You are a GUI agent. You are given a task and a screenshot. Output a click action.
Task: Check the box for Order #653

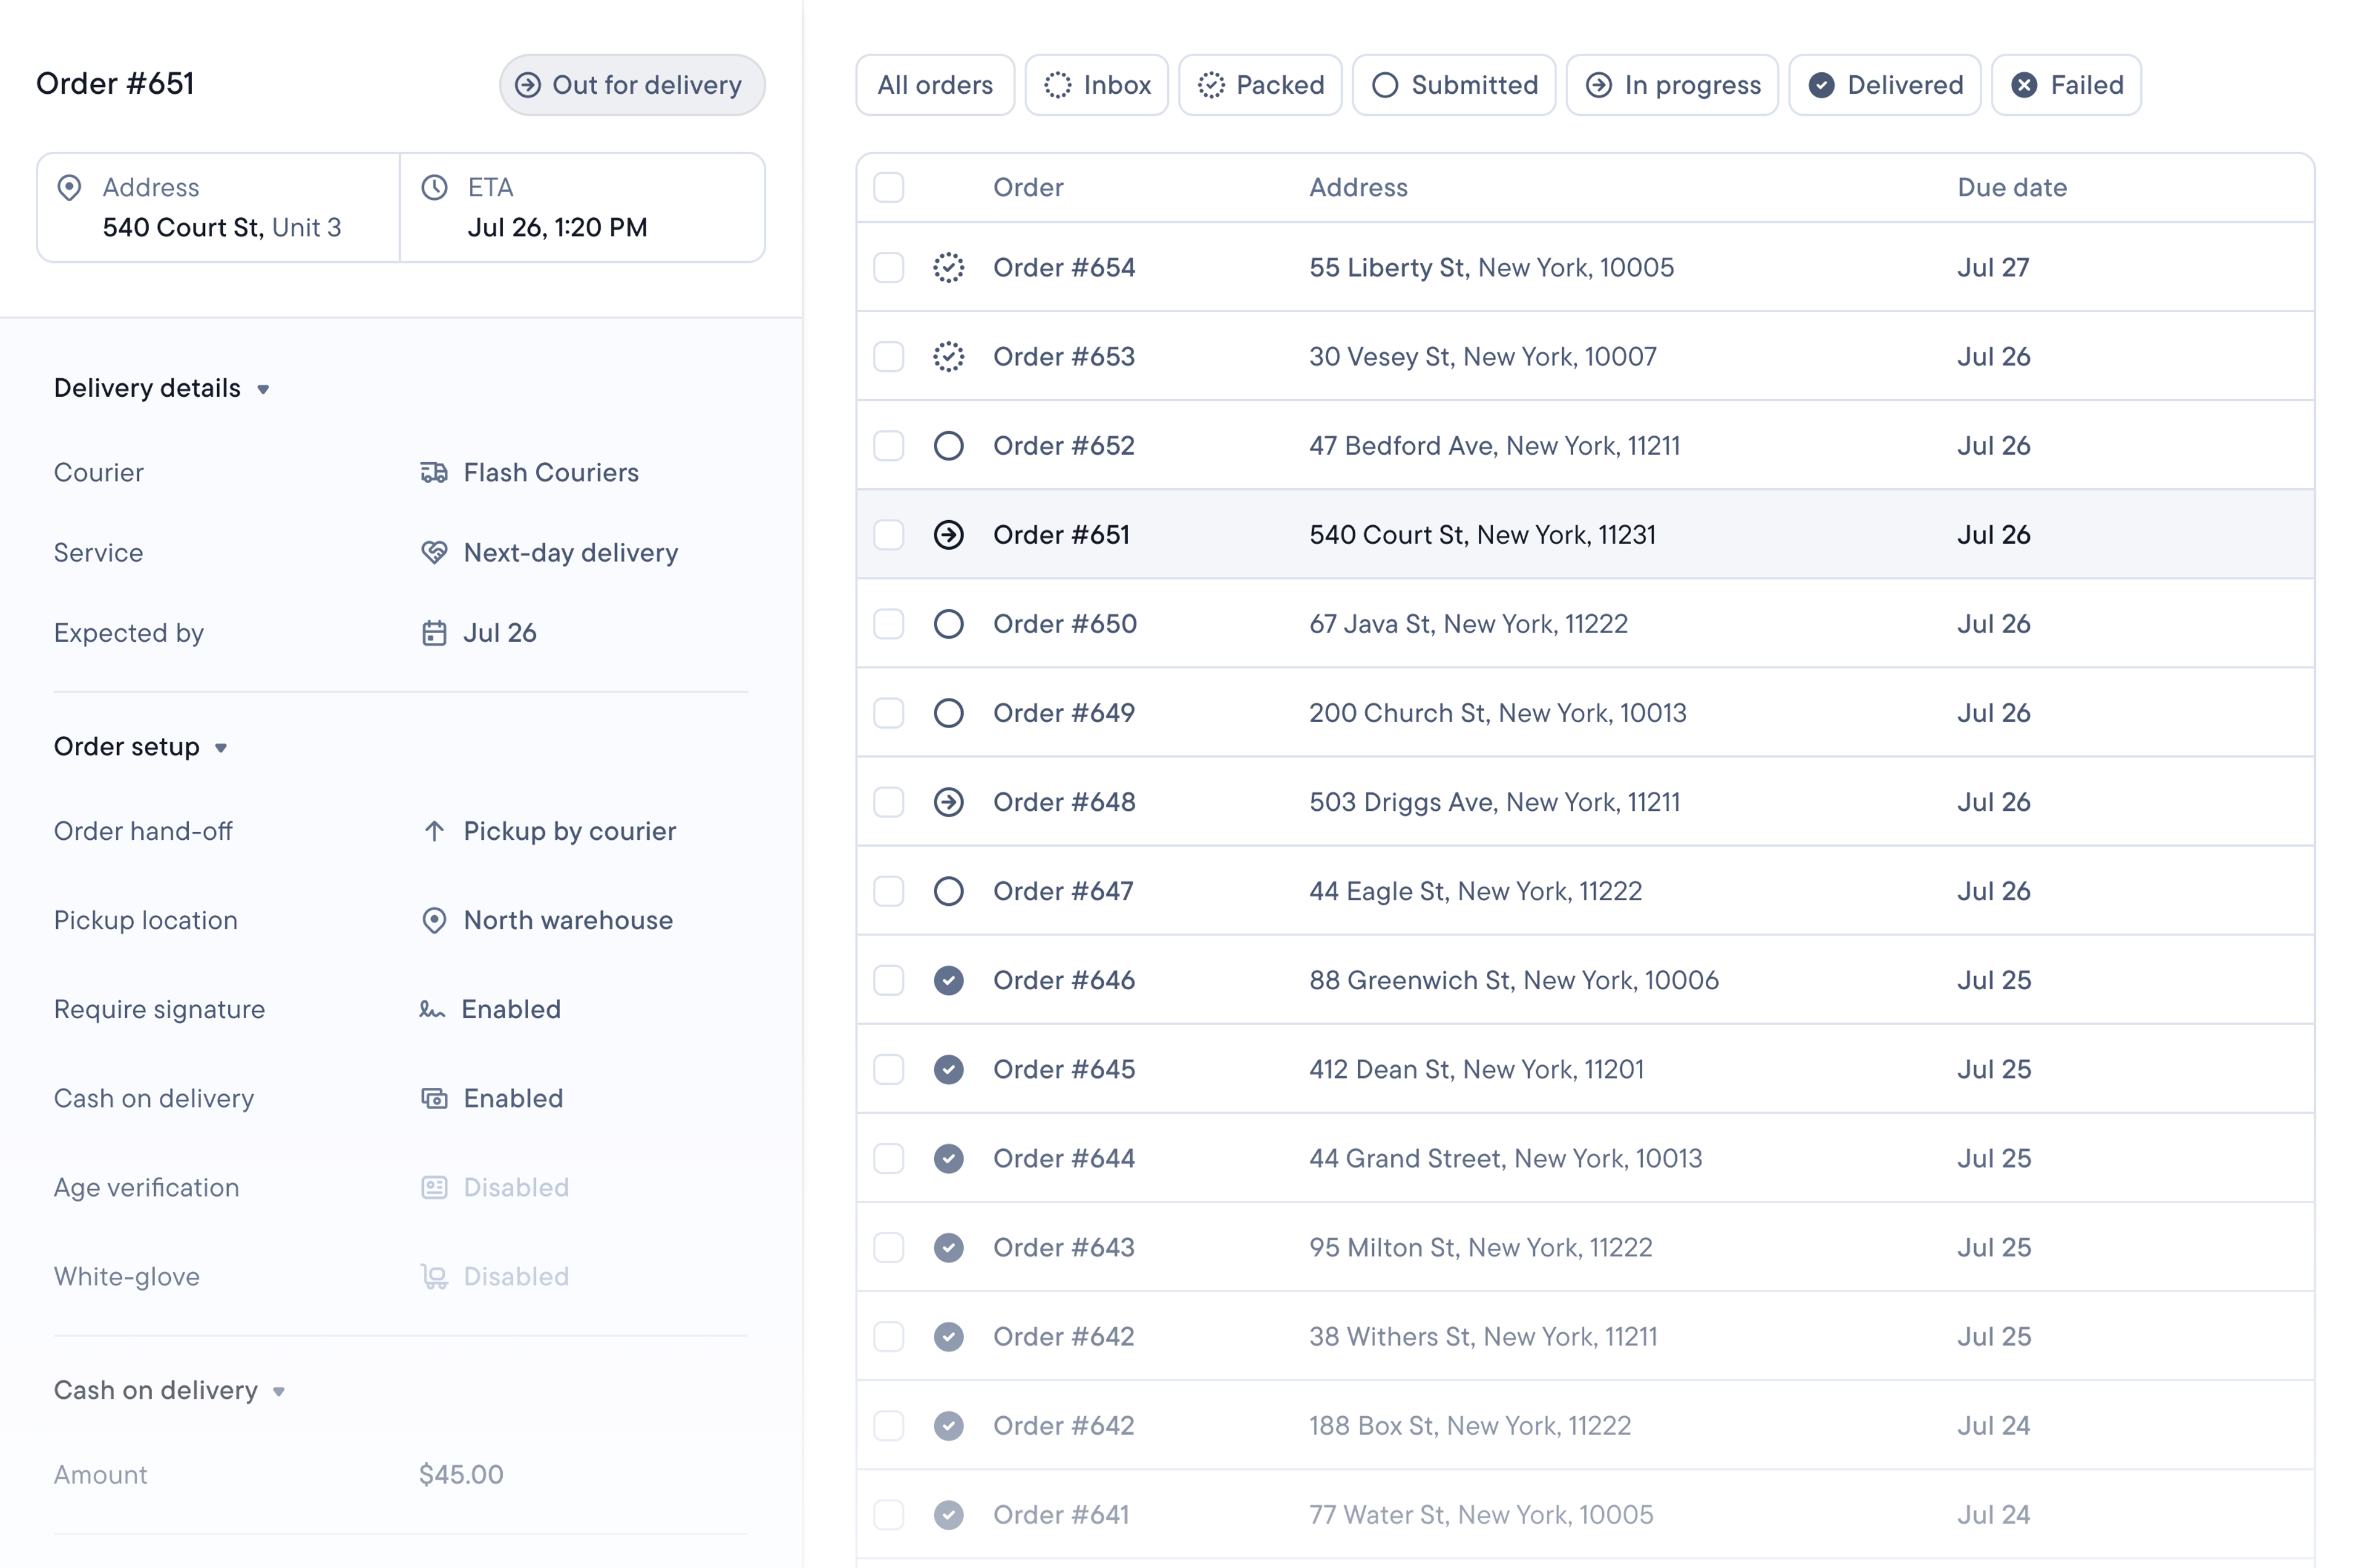pyautogui.click(x=888, y=356)
